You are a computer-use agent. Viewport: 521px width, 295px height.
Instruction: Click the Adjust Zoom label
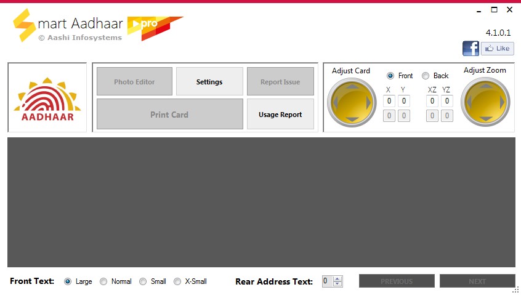click(485, 70)
